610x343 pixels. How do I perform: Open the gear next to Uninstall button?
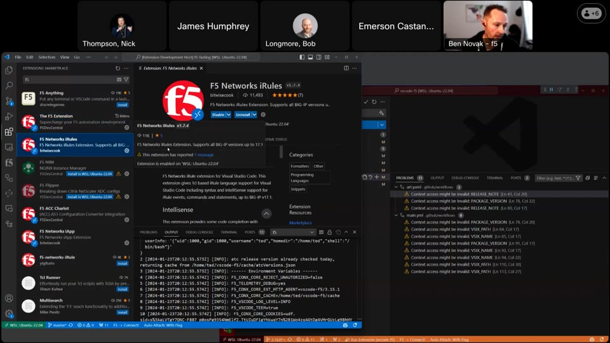click(x=263, y=115)
